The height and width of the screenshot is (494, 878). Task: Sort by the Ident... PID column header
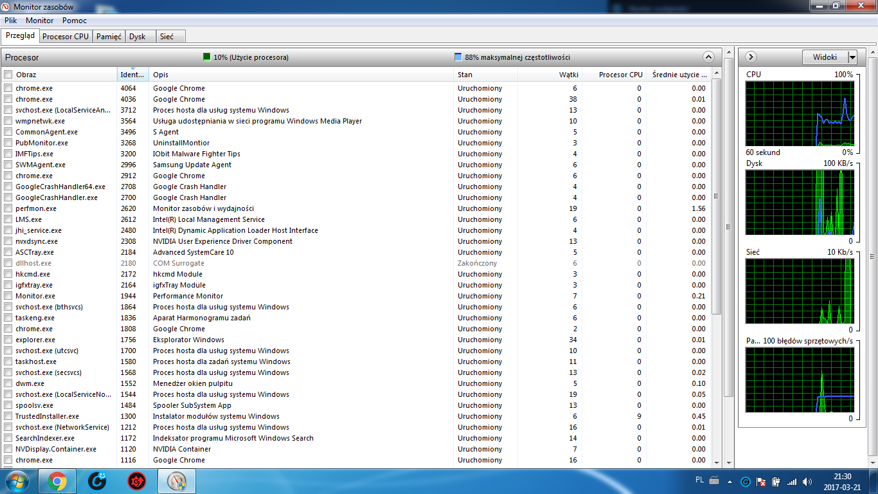coord(132,75)
